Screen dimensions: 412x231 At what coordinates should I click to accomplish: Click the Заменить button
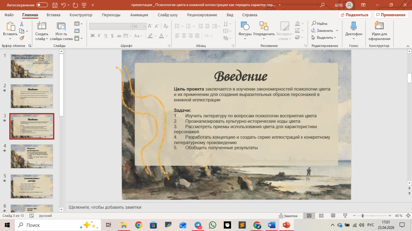[324, 31]
